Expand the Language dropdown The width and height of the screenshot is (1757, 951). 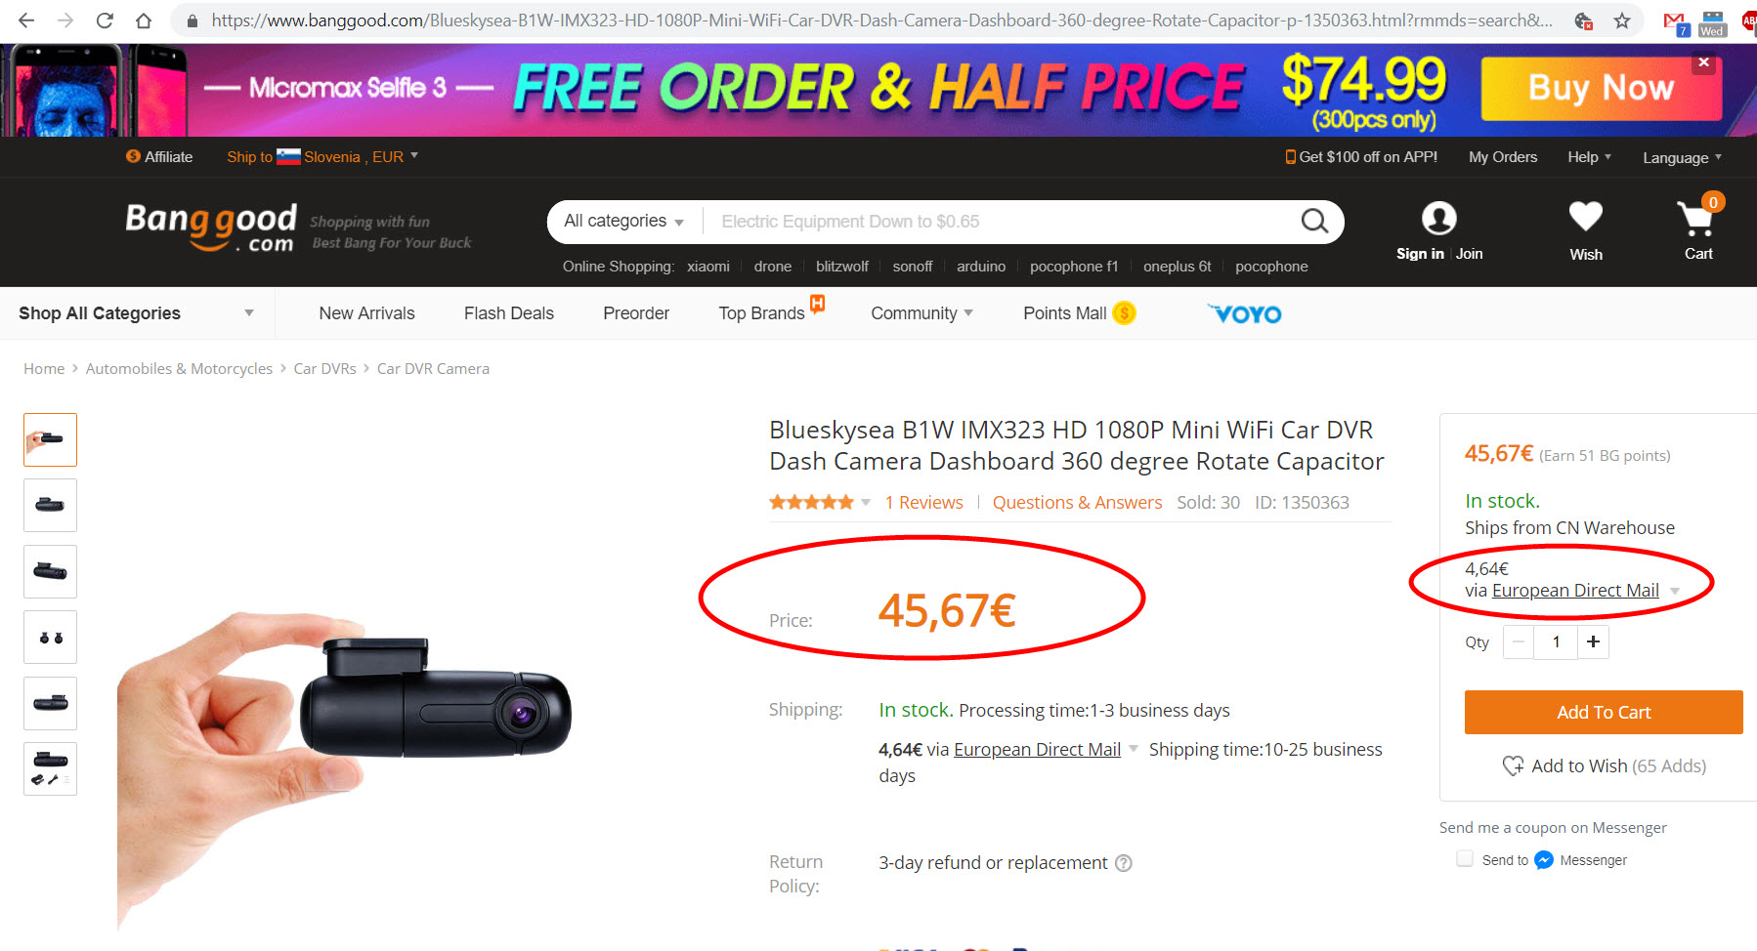pos(1682,157)
